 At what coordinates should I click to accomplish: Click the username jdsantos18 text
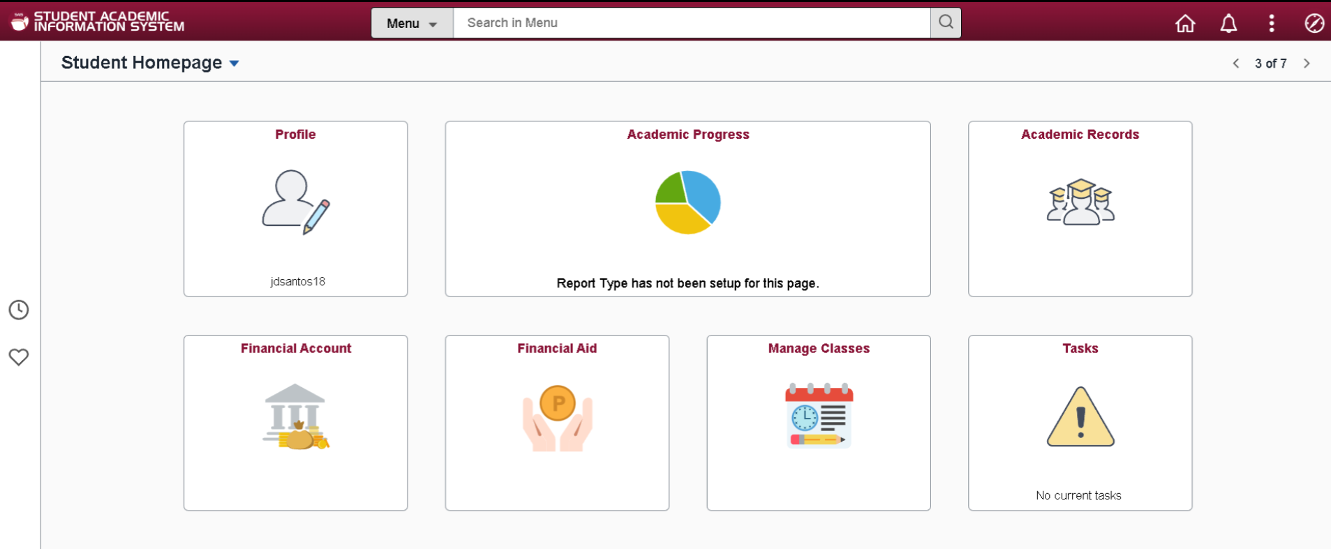point(298,282)
